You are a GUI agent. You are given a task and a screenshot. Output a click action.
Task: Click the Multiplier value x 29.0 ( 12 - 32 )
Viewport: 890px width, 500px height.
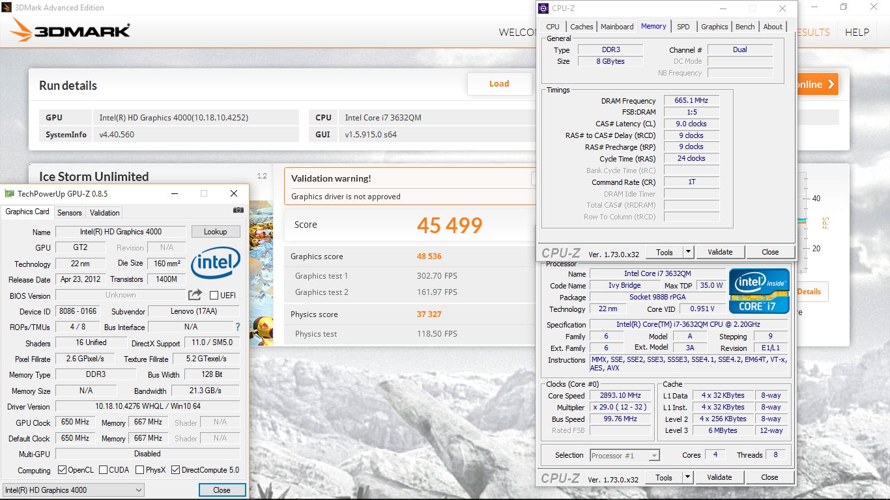point(621,407)
